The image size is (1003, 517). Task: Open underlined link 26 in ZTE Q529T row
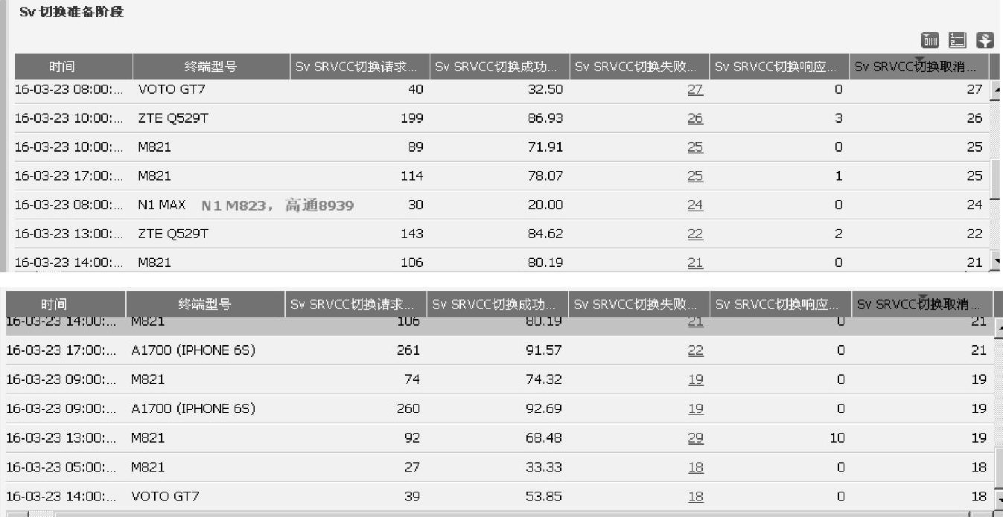tap(695, 118)
